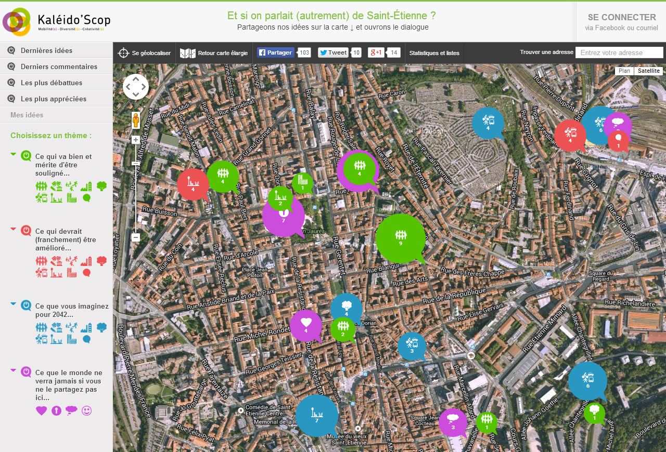
Task: Click SE CONNECTER to log in
Action: (621, 18)
